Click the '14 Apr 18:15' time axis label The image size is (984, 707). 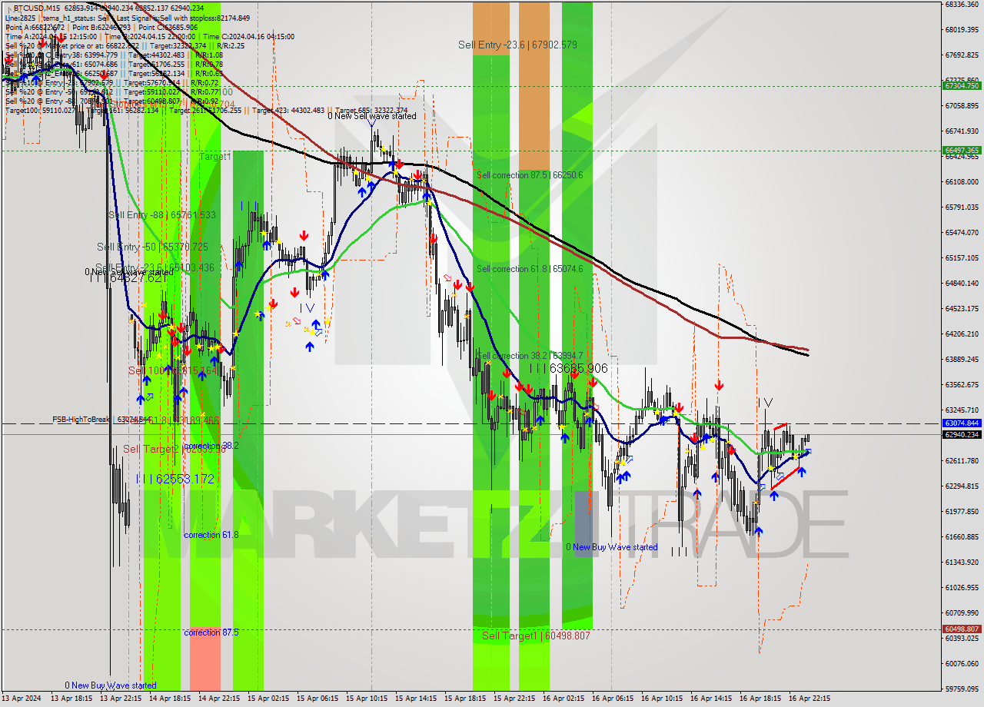168,699
